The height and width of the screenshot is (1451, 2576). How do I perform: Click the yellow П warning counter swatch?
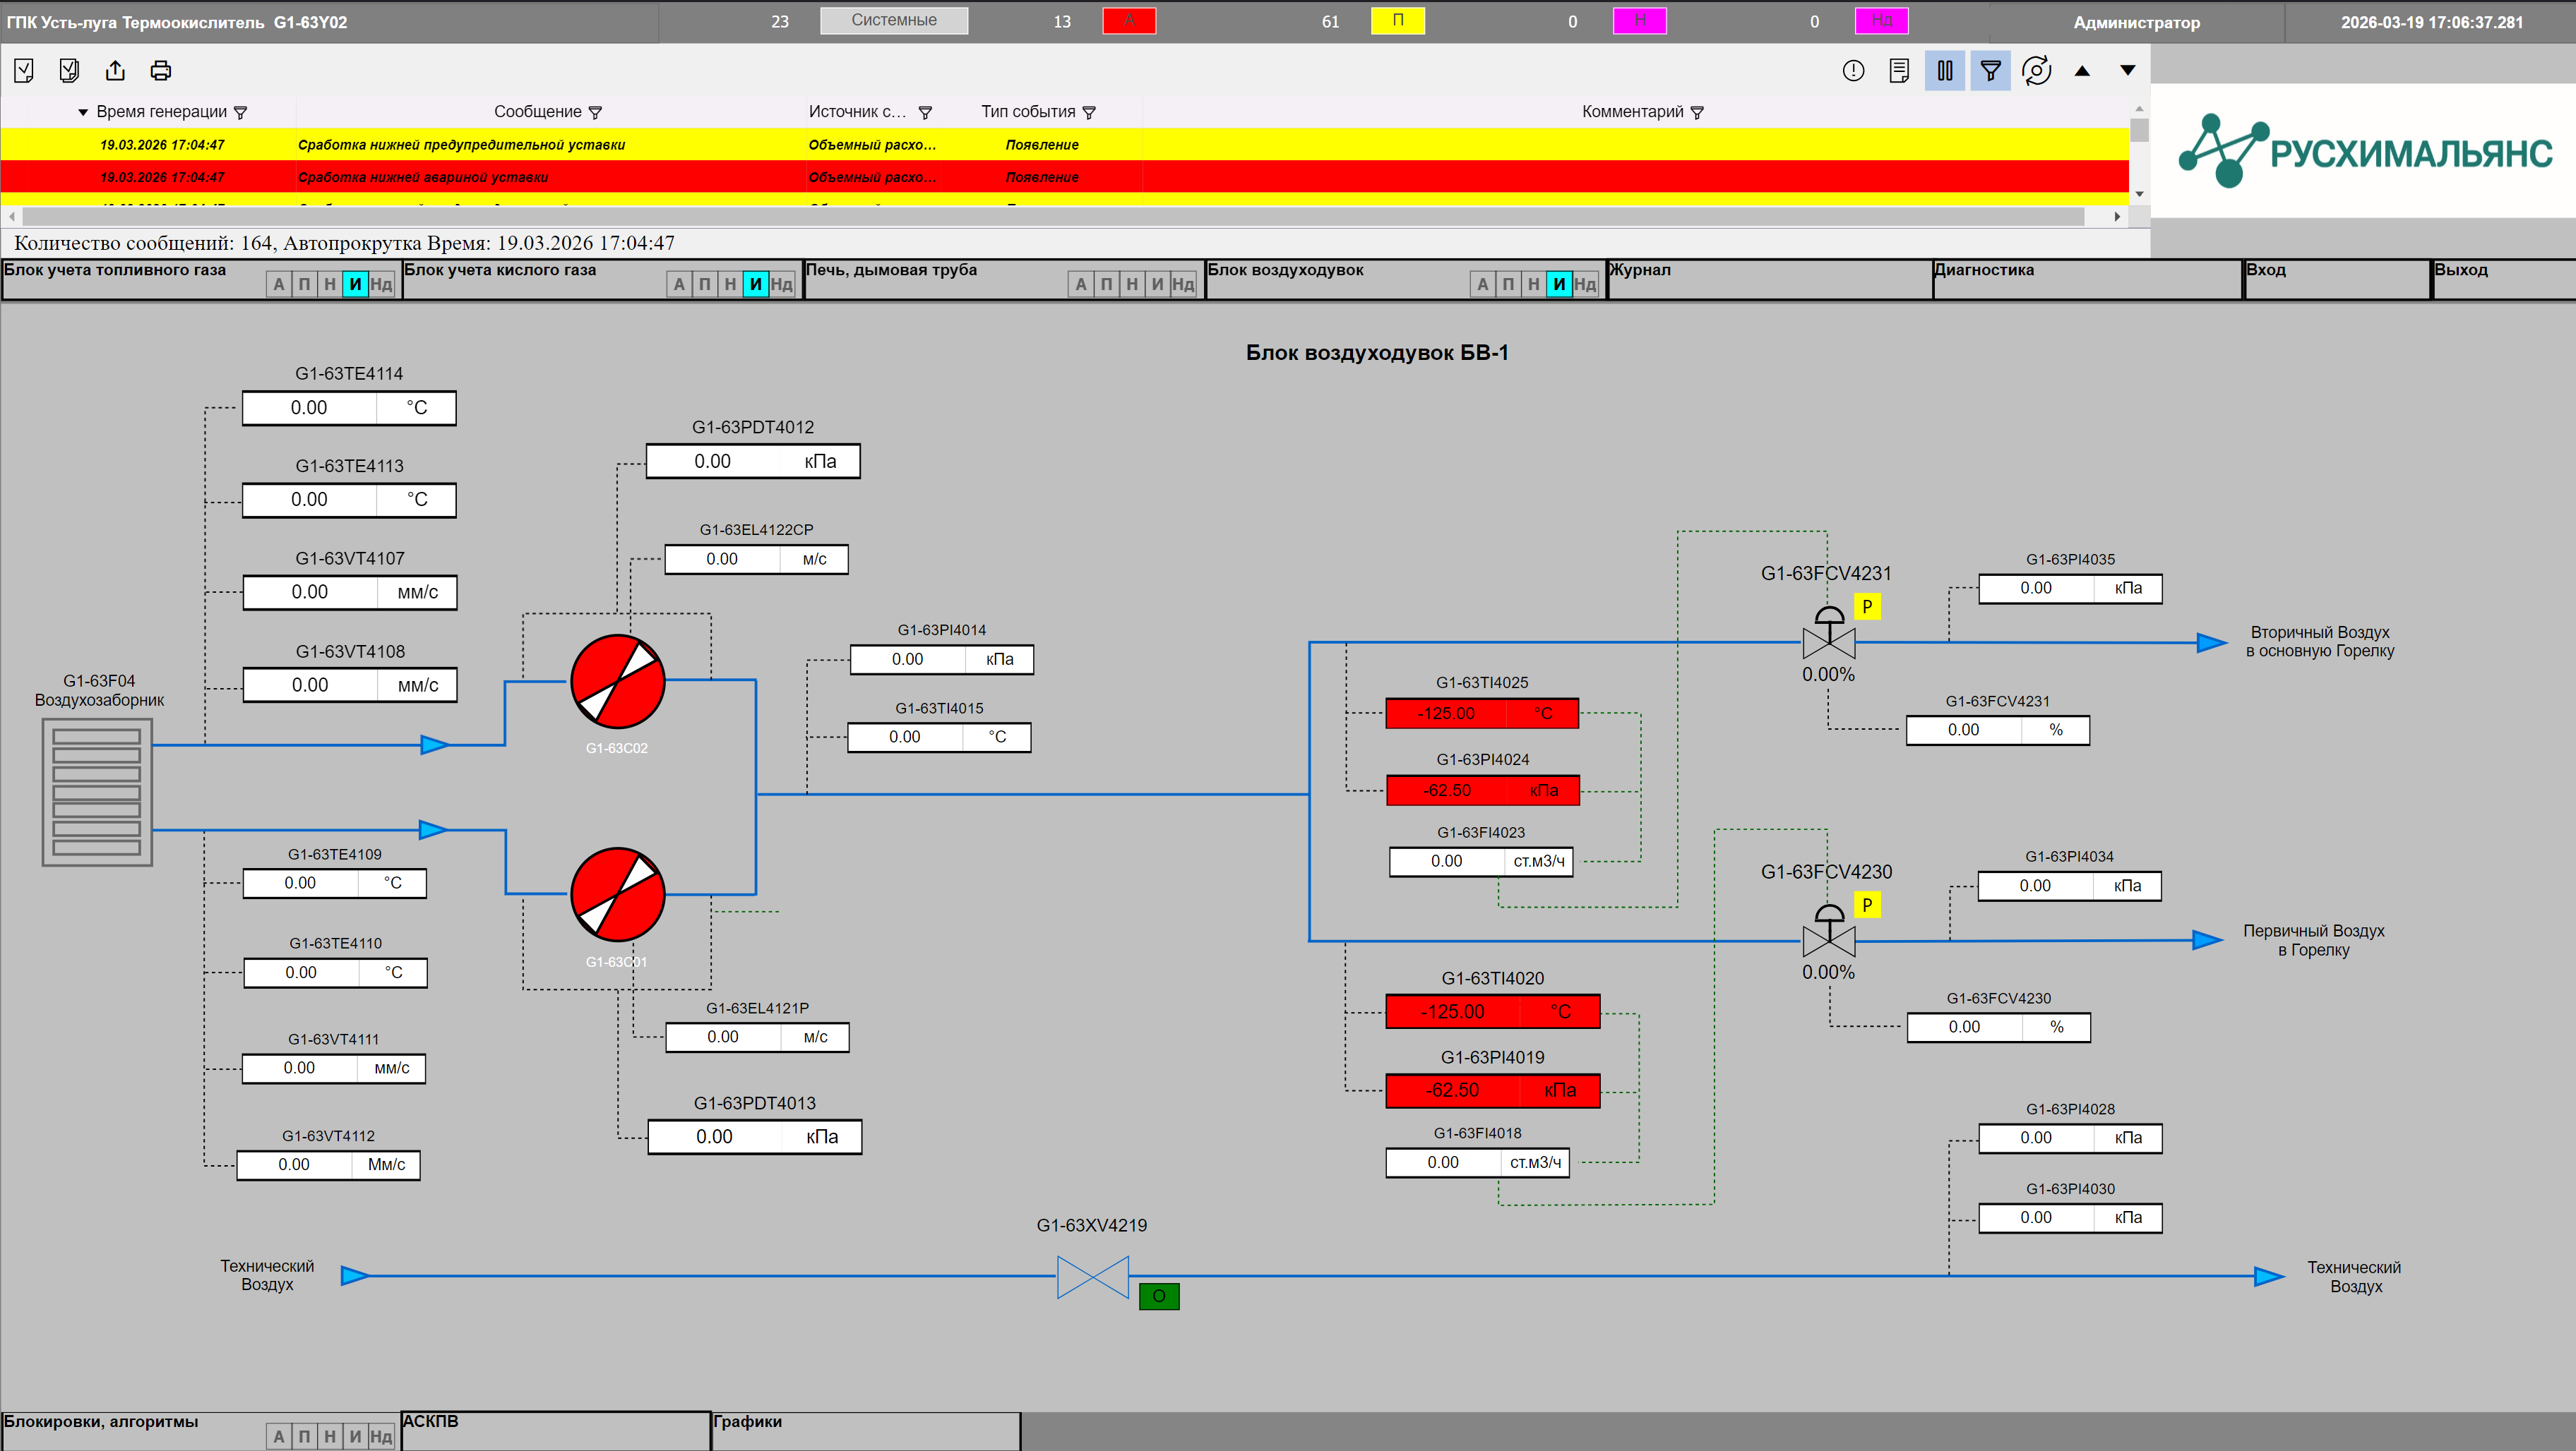[1398, 20]
